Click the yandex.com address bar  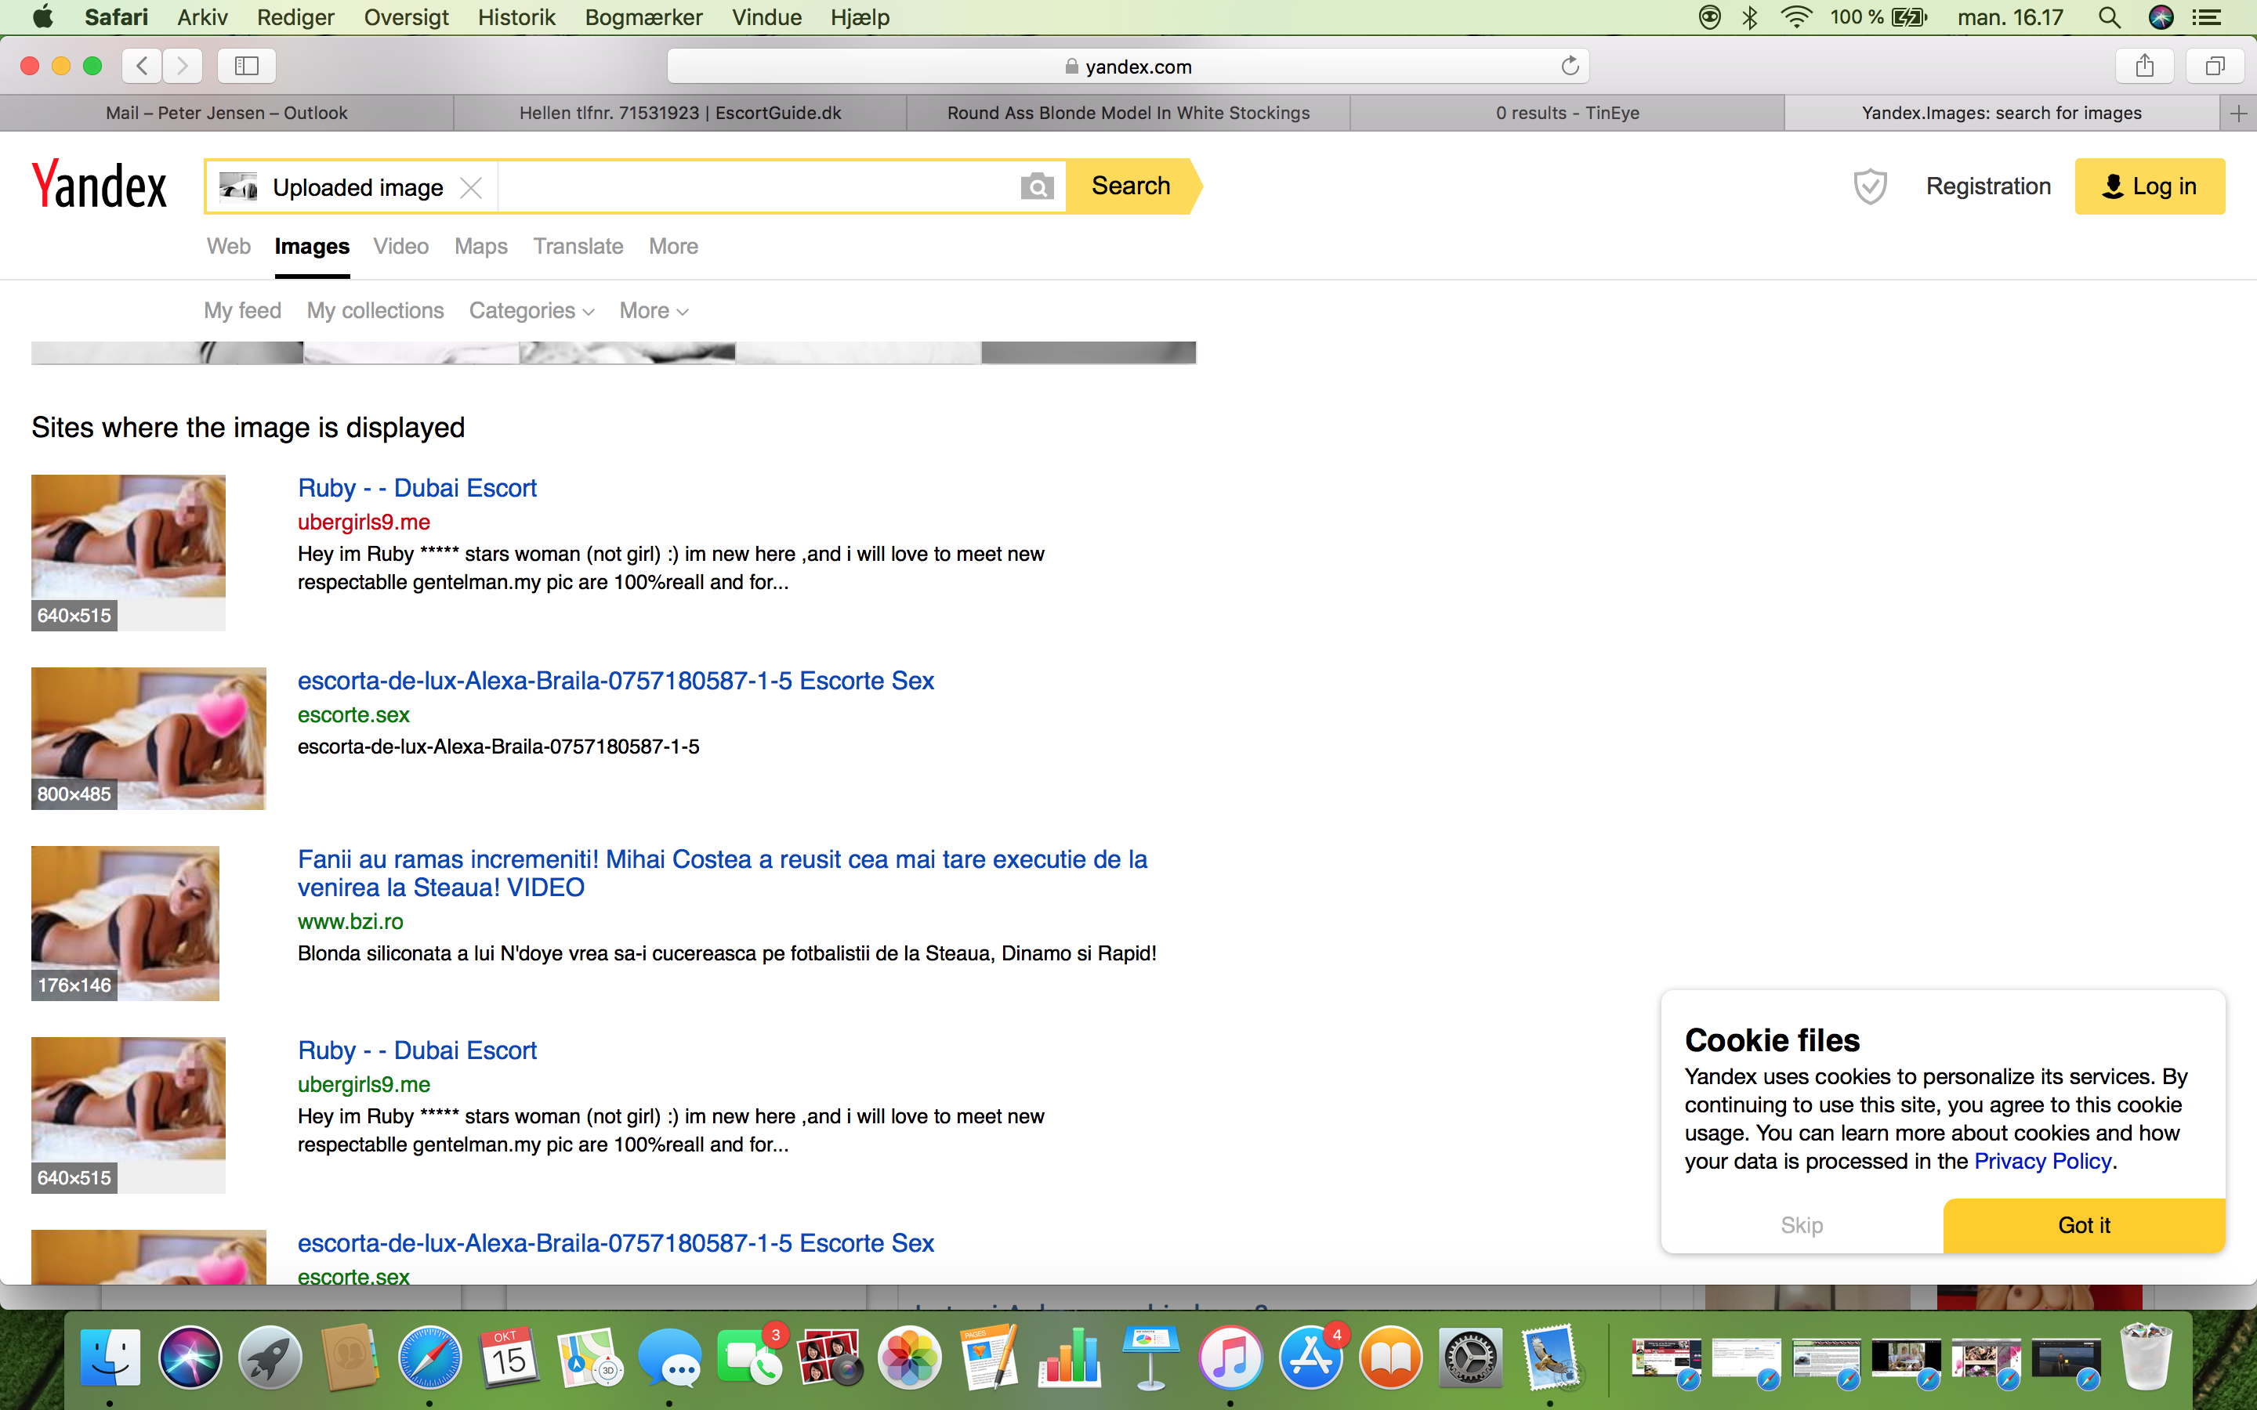1128,65
